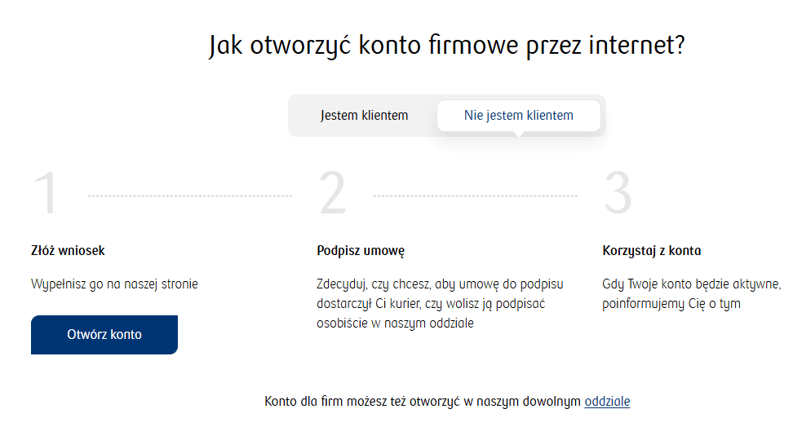793x440 pixels.
Task: Click the Zdecyduj, czy chcesz paragraph
Action: (440, 304)
